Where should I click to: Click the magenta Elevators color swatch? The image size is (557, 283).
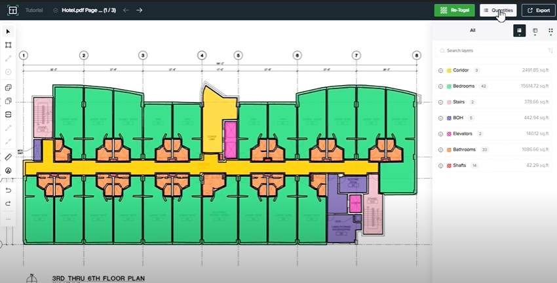[x=449, y=134]
